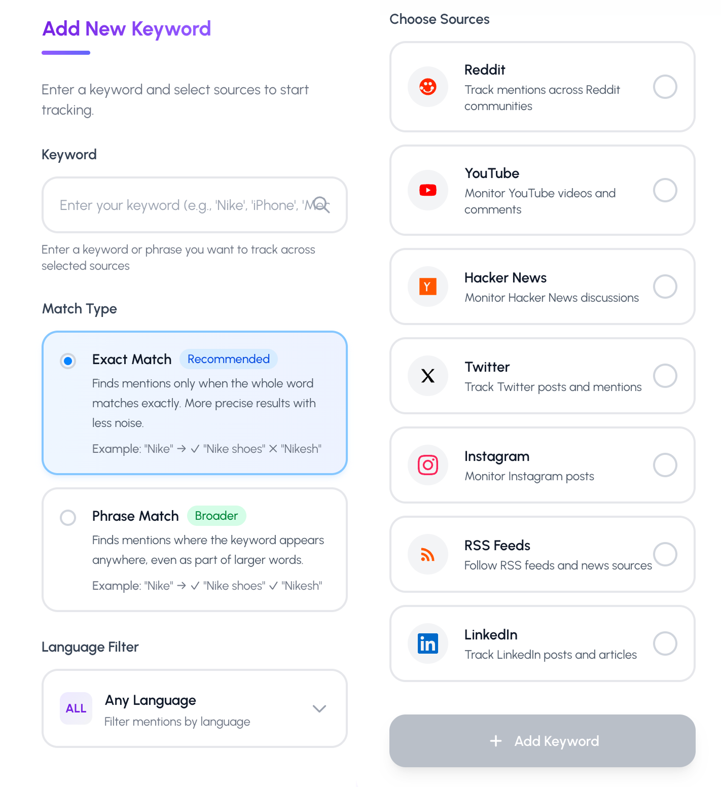Click the RSS Feeds icon
Image resolution: width=721 pixels, height=787 pixels.
tap(427, 554)
